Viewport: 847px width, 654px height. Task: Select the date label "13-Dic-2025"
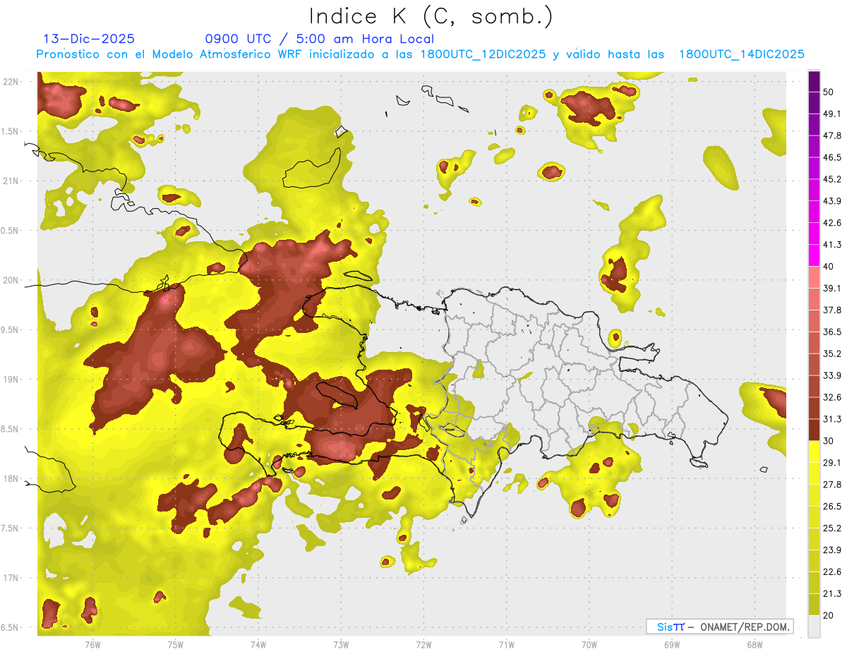[89, 39]
